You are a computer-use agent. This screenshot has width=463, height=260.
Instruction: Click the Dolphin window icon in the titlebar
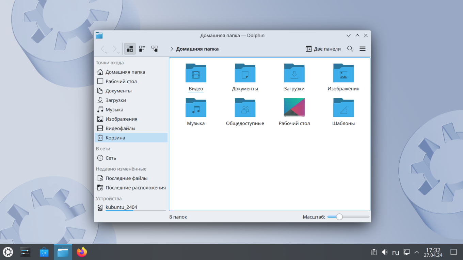point(99,35)
